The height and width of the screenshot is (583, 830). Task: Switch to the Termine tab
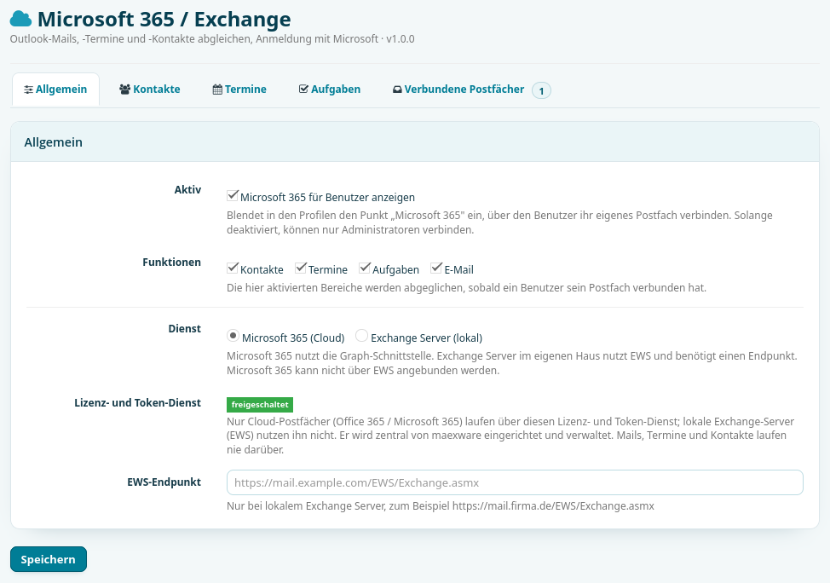tap(239, 89)
